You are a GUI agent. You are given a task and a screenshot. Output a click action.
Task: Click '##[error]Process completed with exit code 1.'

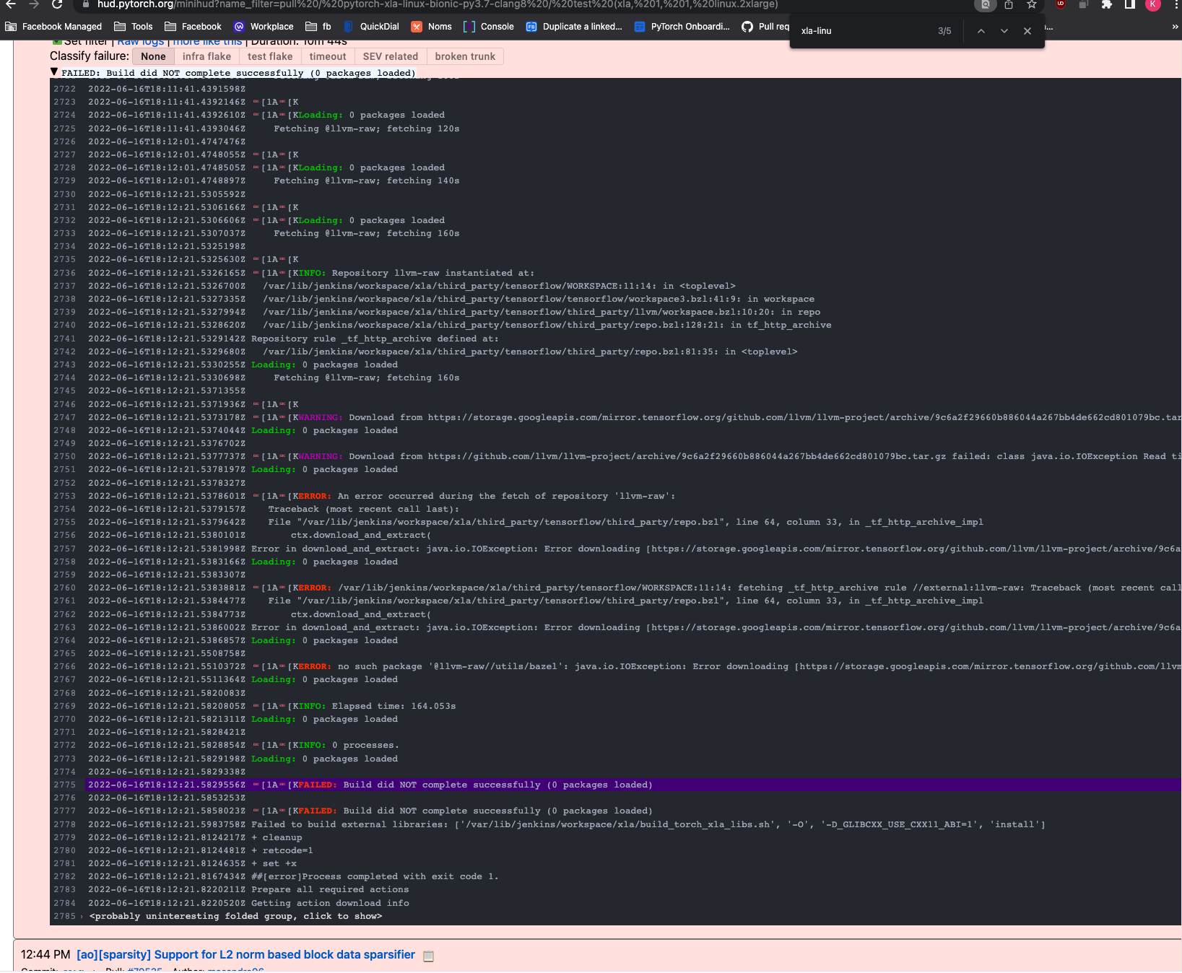pyautogui.click(x=375, y=876)
